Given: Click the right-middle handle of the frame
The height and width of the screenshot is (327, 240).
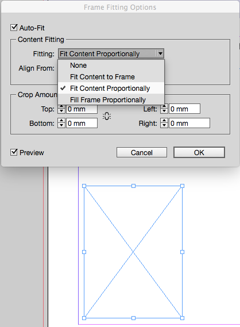Looking at the screenshot, I should click(182, 252).
